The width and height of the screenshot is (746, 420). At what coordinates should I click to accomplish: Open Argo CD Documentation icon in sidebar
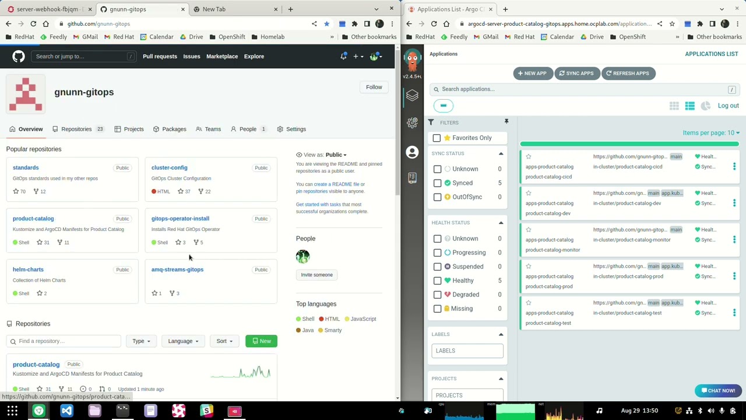click(412, 178)
